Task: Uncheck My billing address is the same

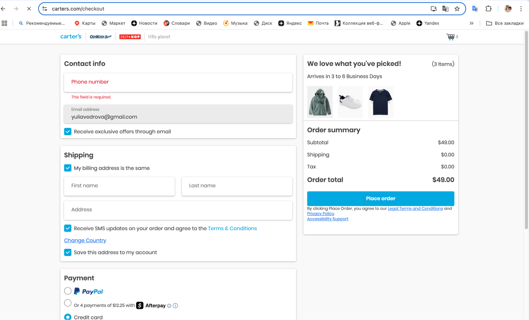Action: 68,168
